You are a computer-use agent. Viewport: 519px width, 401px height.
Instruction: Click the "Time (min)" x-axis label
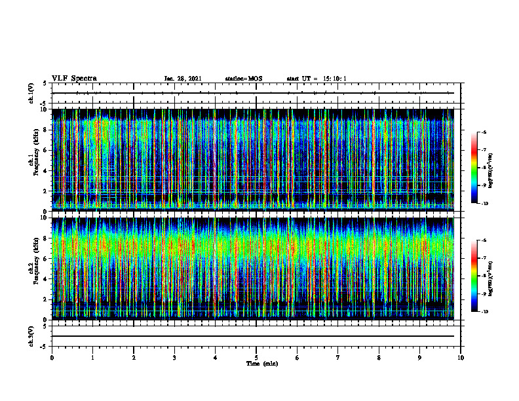(x=262, y=364)
